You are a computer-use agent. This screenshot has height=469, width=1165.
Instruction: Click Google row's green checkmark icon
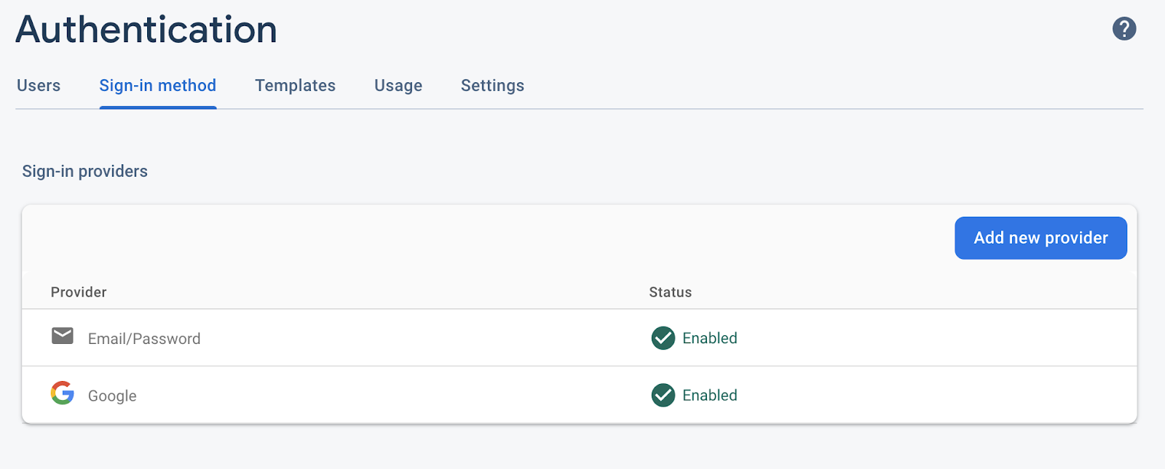click(x=663, y=396)
